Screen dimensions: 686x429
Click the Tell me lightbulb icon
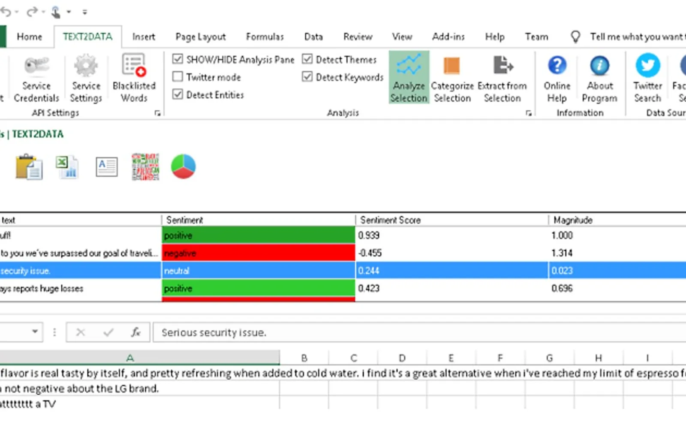[575, 37]
